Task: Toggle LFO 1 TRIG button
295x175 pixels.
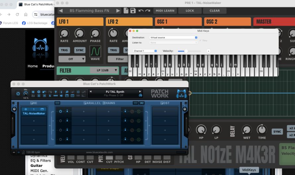Action: click(64, 50)
